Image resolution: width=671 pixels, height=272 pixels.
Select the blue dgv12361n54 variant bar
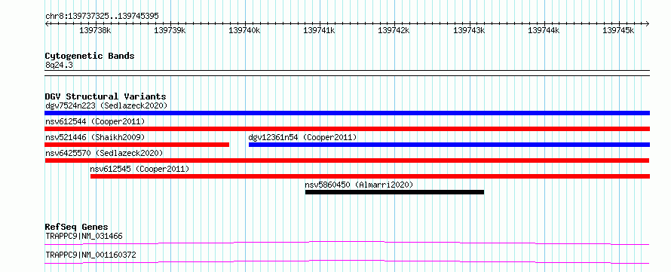point(449,145)
